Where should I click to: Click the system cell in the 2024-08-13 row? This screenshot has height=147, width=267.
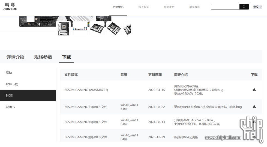point(129,122)
